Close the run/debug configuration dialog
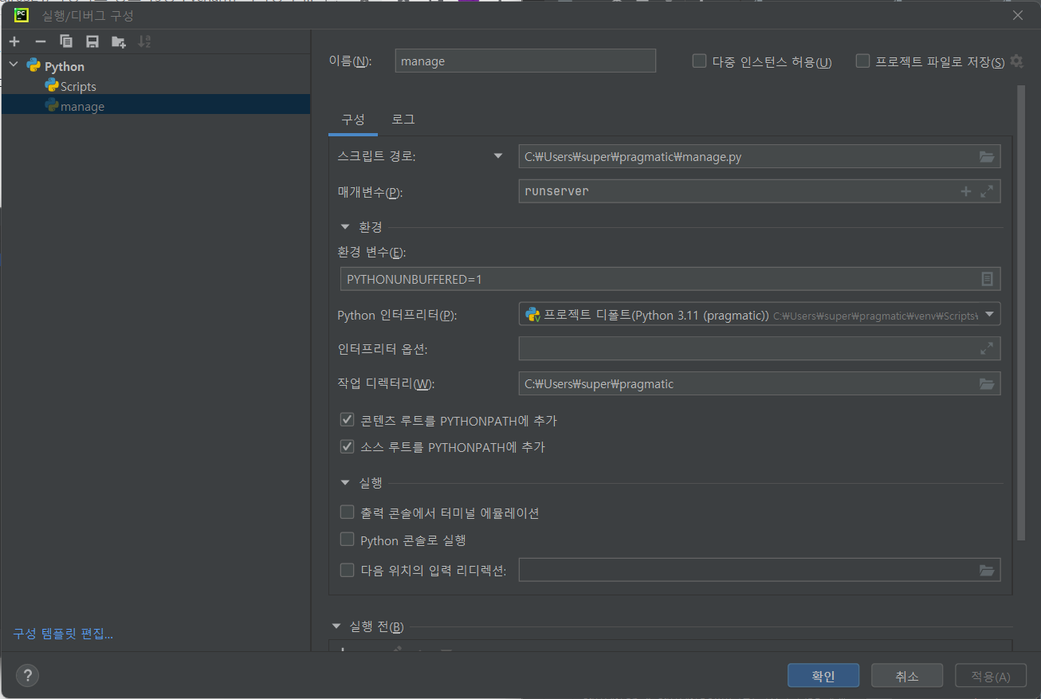1041x699 pixels. (1018, 15)
